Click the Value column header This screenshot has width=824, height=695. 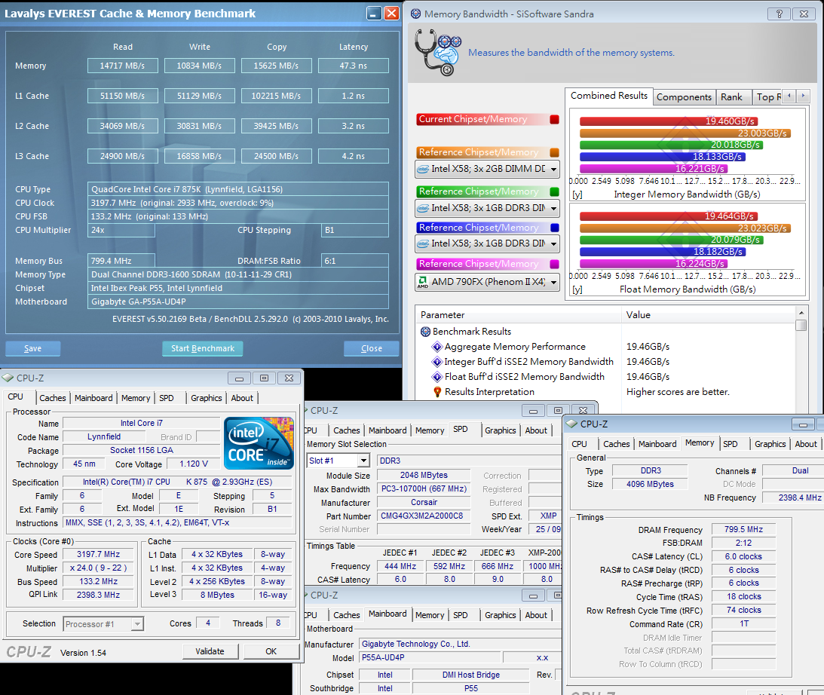pos(709,315)
